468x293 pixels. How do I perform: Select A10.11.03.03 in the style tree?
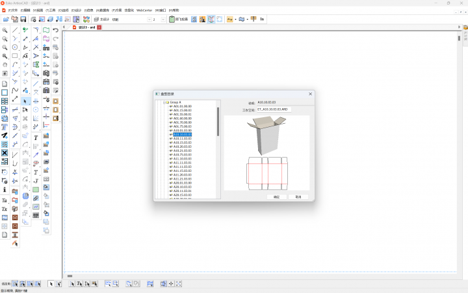pos(182,139)
